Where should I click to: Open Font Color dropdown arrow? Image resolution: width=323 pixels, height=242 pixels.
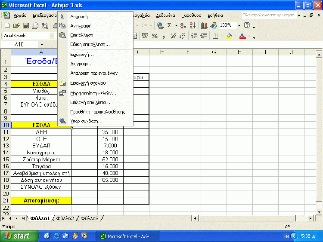click(249, 36)
